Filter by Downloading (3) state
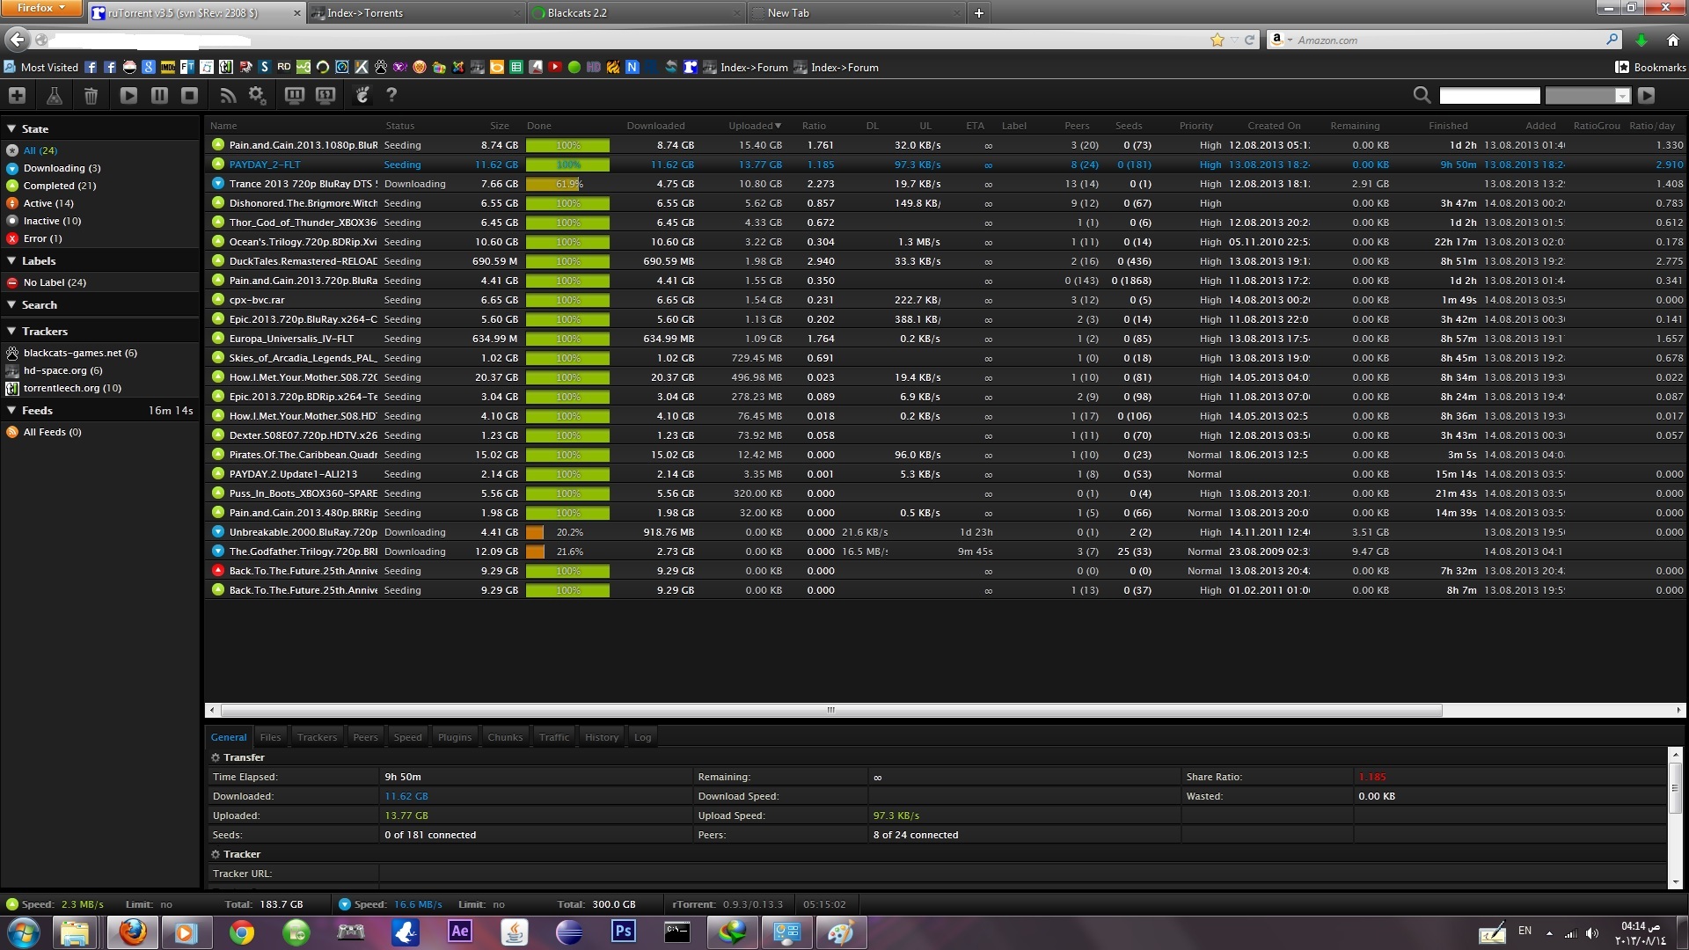This screenshot has width=1689, height=950. pyautogui.click(x=62, y=168)
